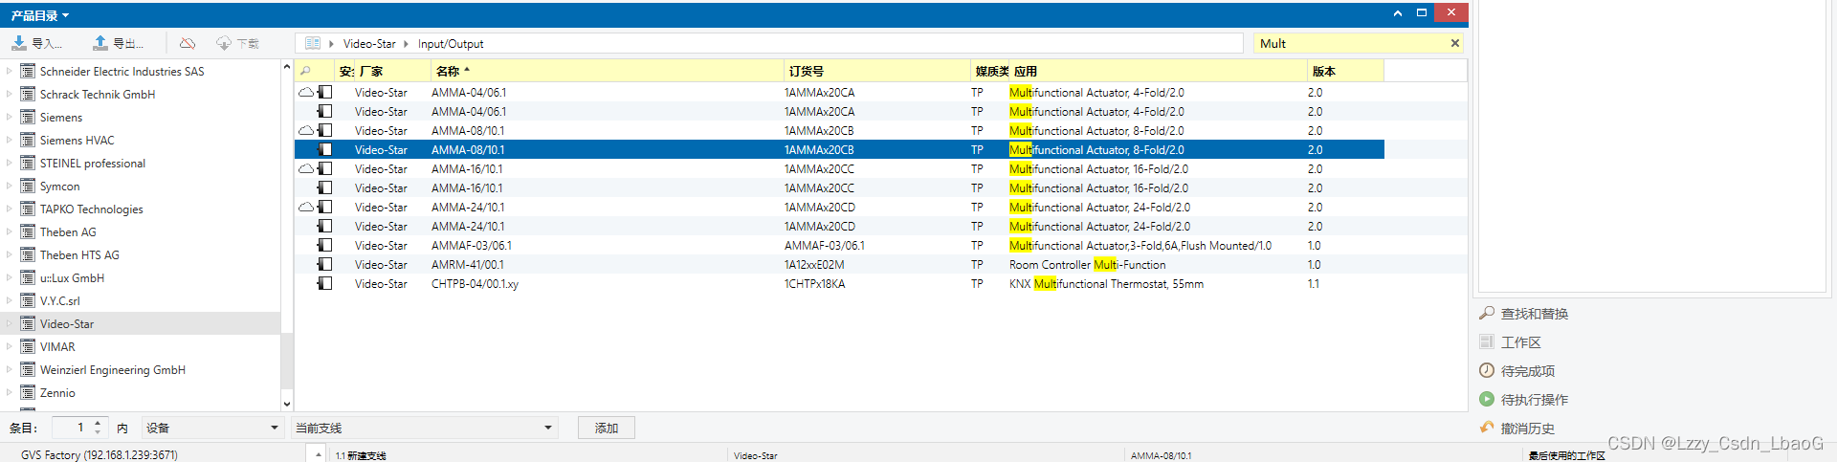Click manufacturer tree scrollbar up arrow
Viewport: 1837px width, 462px height.
coord(286,67)
